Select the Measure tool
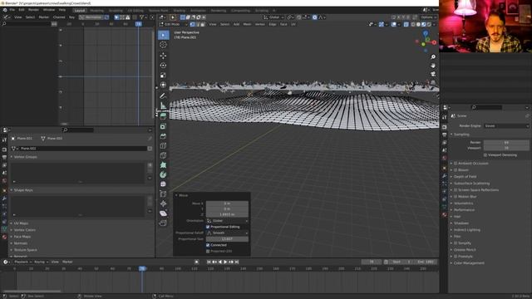Image resolution: width=532 pixels, height=299 pixels. [x=163, y=105]
